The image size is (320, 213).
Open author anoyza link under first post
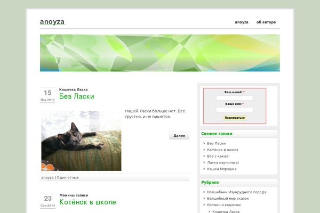click(x=47, y=177)
